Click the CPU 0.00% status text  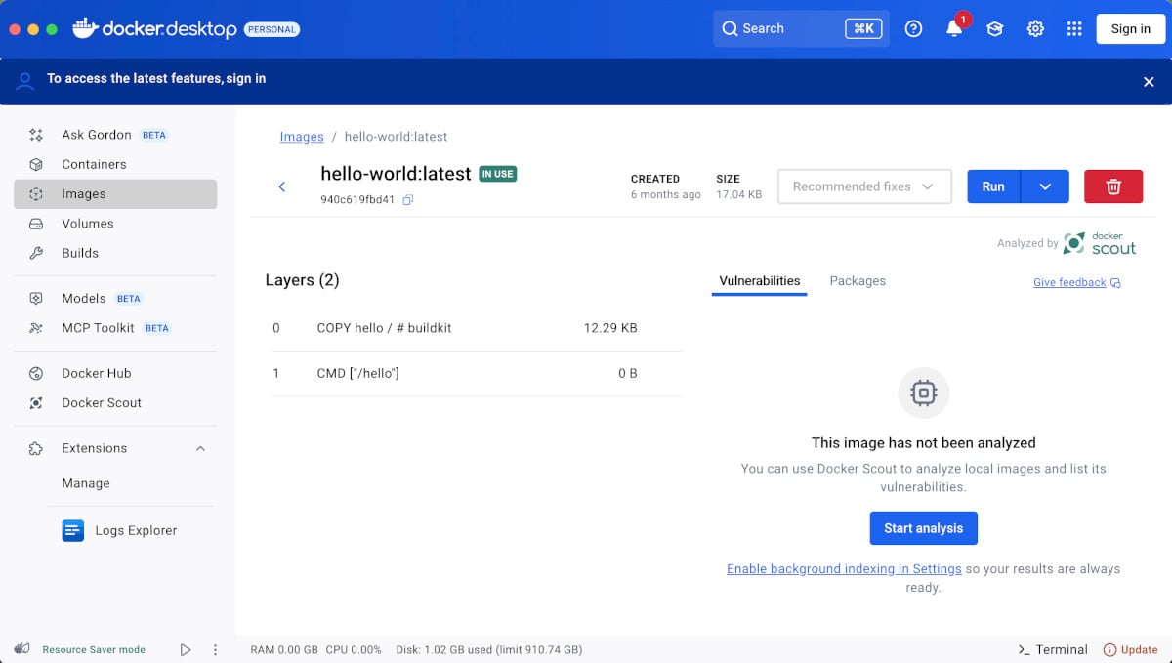354,649
